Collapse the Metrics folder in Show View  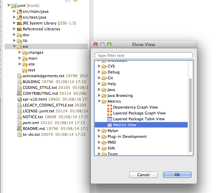click(x=99, y=101)
